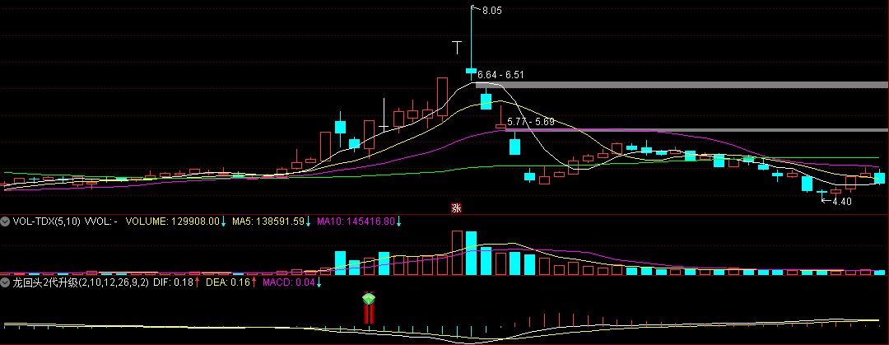Click the volume MA5: 138591.59 value
The height and width of the screenshot is (345, 889).
point(268,221)
